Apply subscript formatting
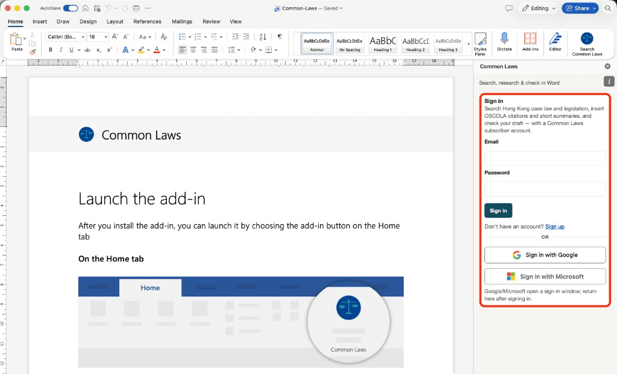The height and width of the screenshot is (374, 617). click(99, 50)
